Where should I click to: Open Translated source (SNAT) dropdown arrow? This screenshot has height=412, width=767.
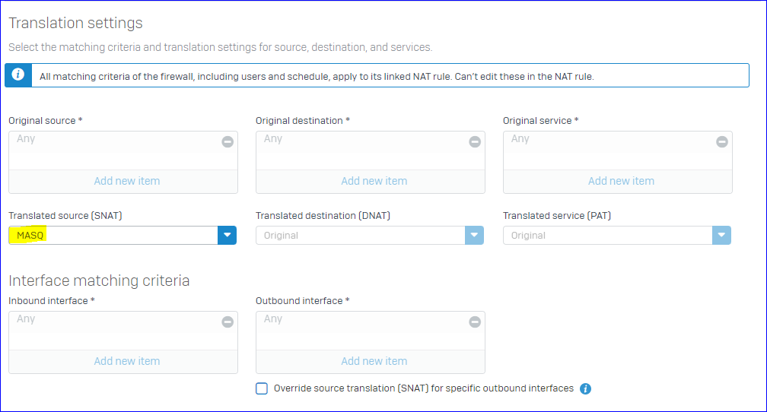227,235
